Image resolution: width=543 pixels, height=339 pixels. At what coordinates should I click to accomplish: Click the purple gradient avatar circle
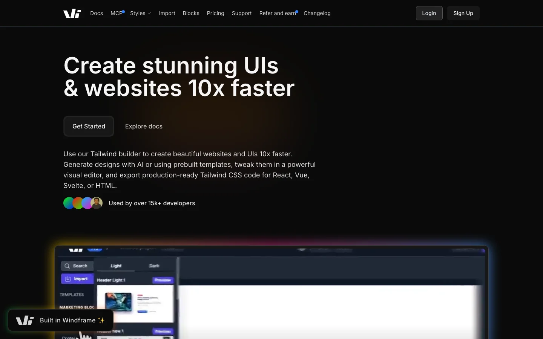point(87,203)
